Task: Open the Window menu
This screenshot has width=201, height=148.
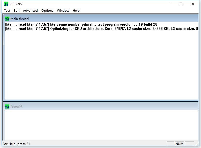Action: point(63,11)
